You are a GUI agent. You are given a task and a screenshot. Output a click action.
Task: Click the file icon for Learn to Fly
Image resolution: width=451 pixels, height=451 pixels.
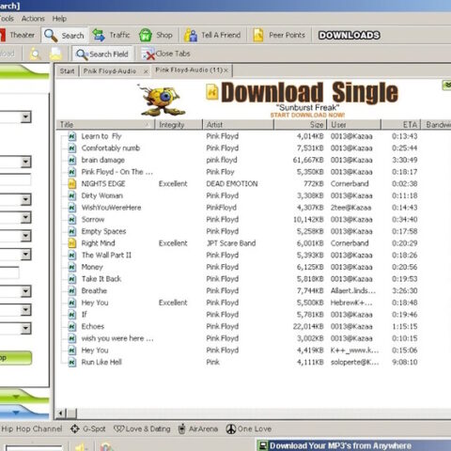[72, 136]
